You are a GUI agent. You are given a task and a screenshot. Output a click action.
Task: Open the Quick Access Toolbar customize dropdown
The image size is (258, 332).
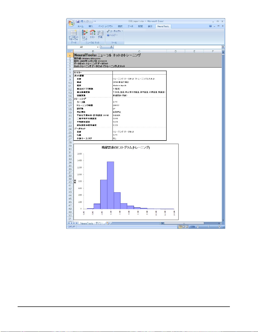pos(95,22)
